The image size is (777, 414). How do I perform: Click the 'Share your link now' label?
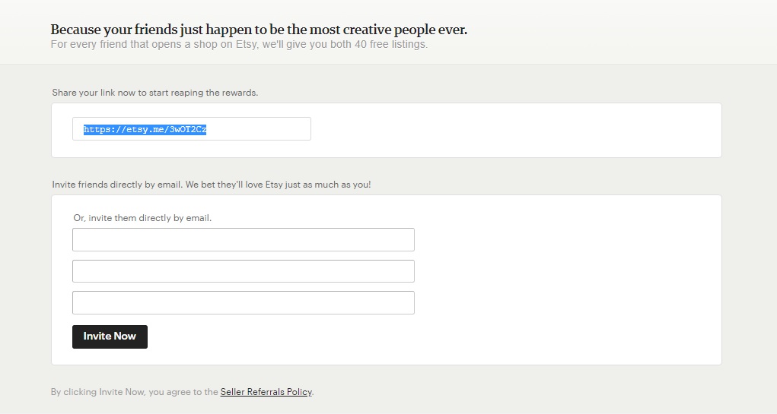tap(155, 93)
